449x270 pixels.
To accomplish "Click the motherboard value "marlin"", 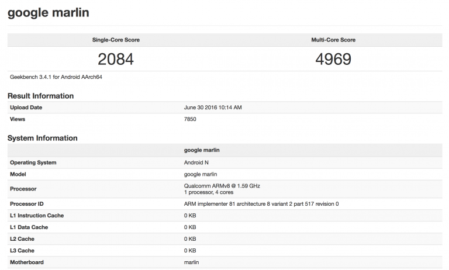I will tap(192, 262).
